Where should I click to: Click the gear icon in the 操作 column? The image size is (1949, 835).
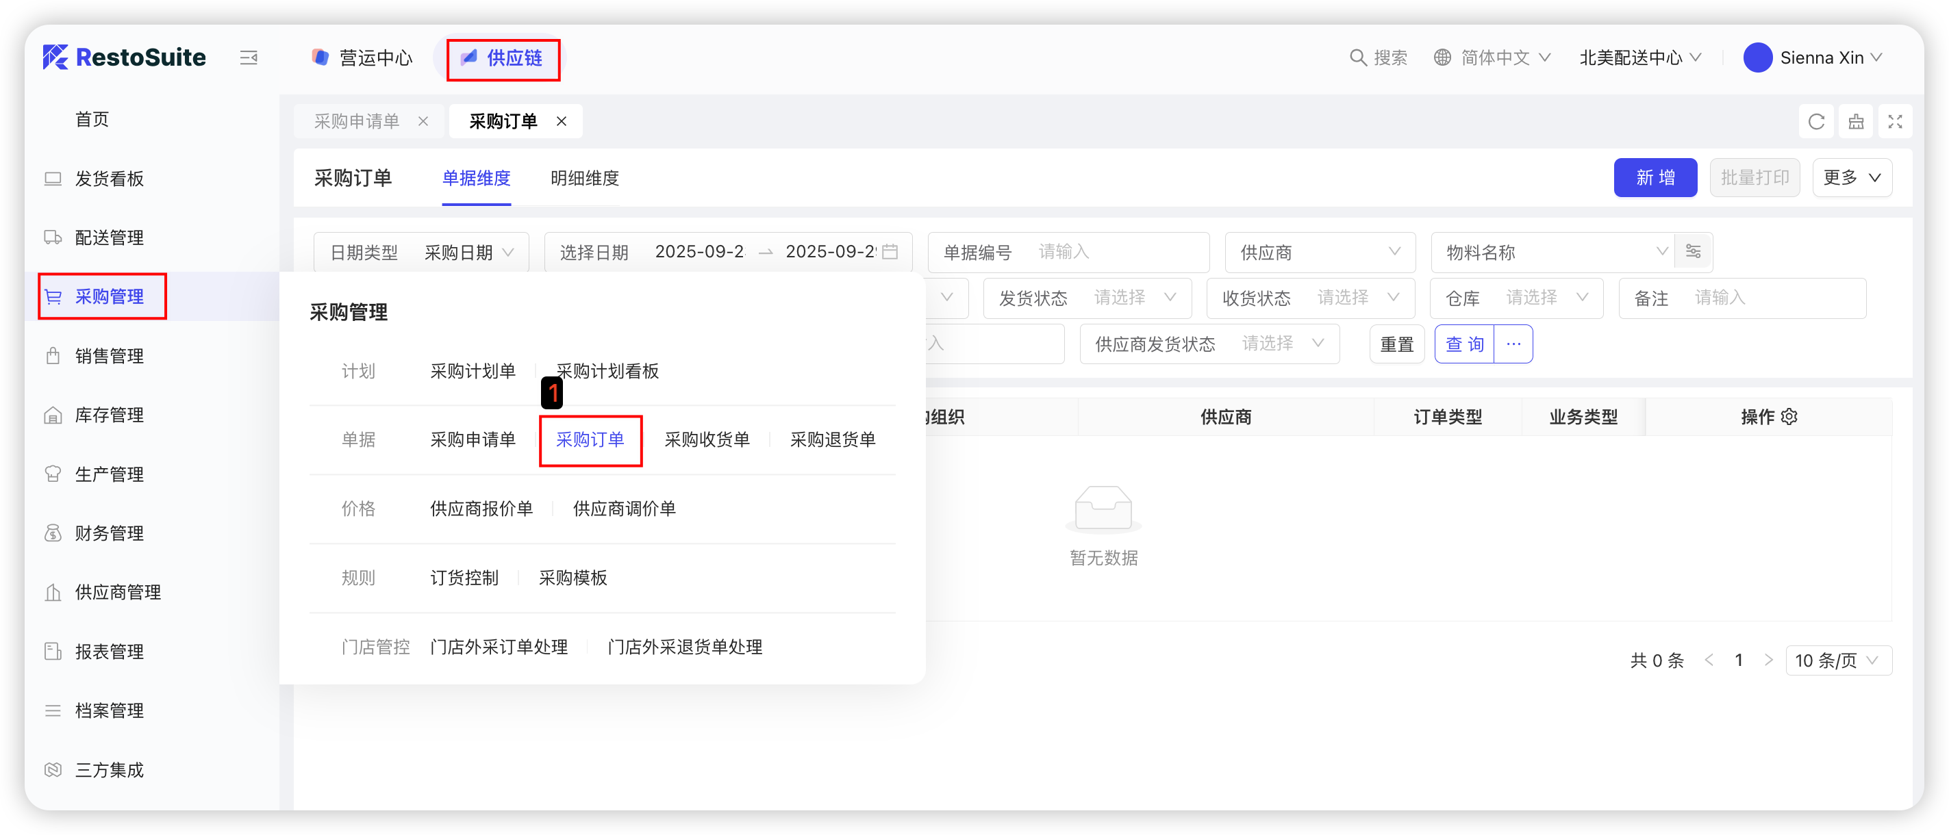click(x=1789, y=417)
